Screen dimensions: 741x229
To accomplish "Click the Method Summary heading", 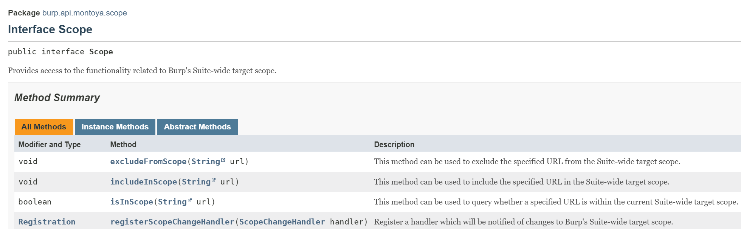I will [57, 98].
